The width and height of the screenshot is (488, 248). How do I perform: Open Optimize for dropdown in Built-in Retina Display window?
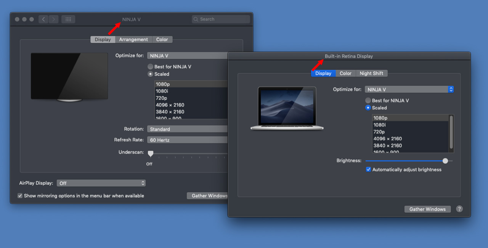click(x=409, y=89)
